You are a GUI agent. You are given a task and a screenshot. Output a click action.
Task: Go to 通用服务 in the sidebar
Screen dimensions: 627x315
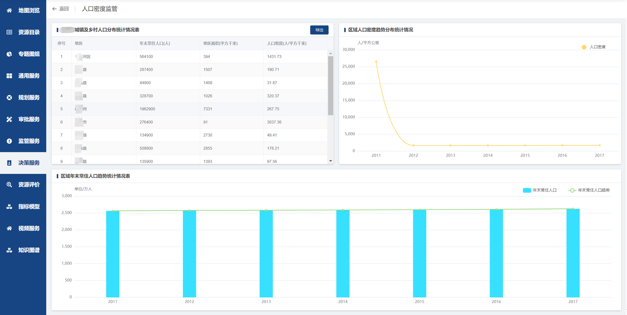[23, 76]
